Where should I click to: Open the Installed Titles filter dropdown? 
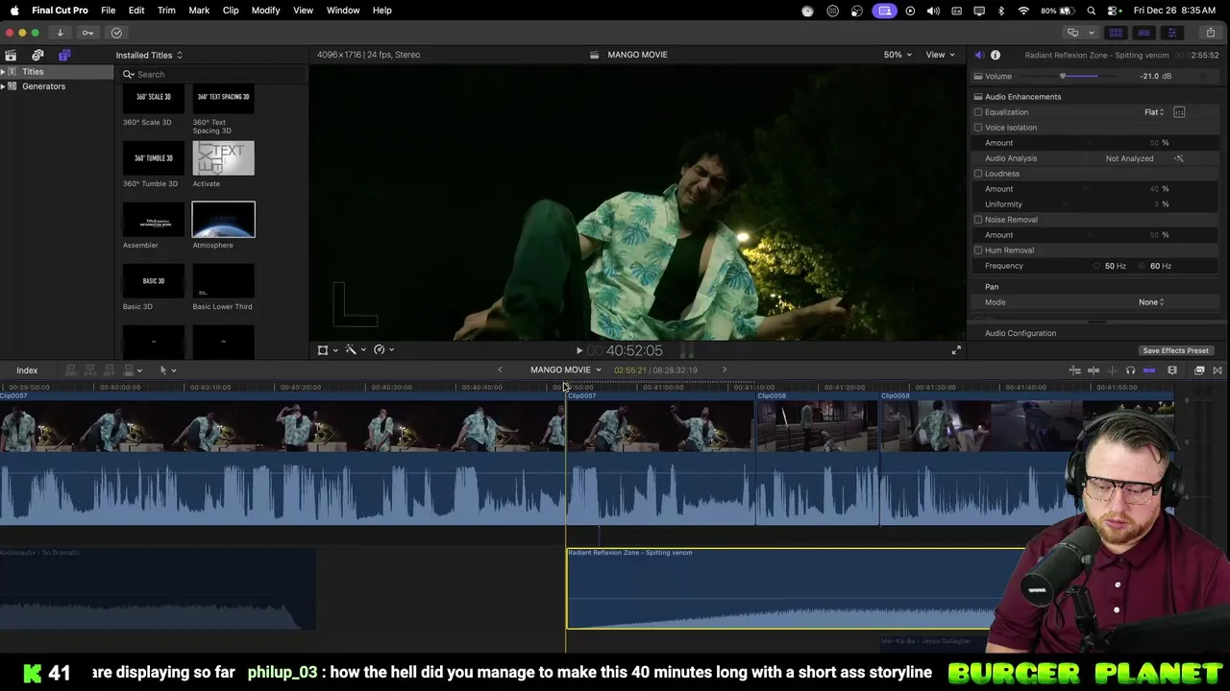(x=149, y=55)
